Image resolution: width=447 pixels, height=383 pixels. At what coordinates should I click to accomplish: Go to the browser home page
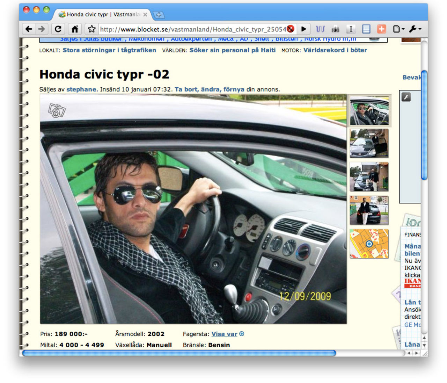tap(75, 29)
